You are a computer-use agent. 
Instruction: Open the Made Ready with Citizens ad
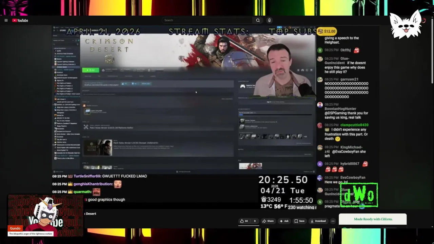pyautogui.click(x=373, y=219)
